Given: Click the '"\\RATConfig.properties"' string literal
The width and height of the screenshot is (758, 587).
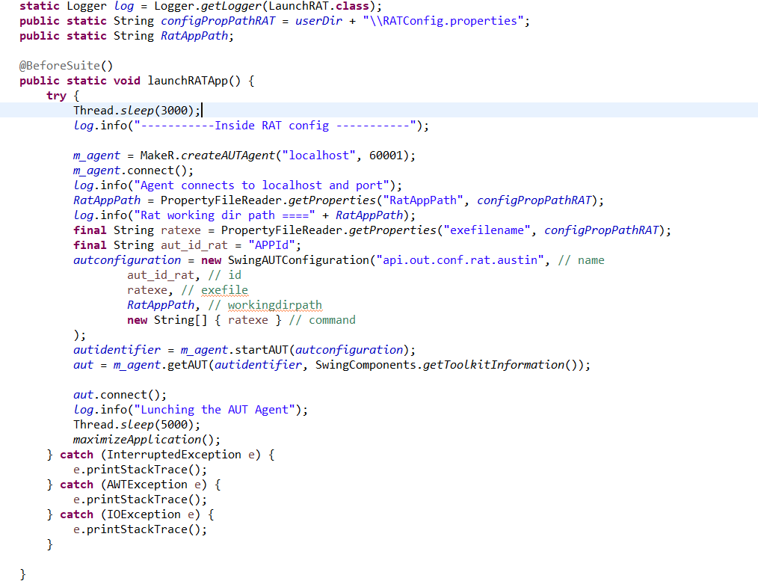Looking at the screenshot, I should [x=443, y=21].
